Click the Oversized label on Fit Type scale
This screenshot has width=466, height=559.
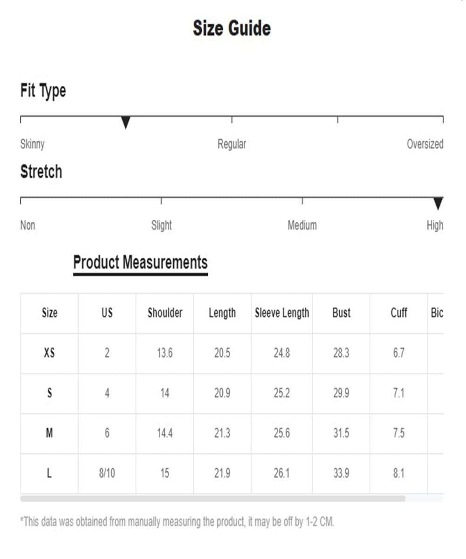coord(425,144)
